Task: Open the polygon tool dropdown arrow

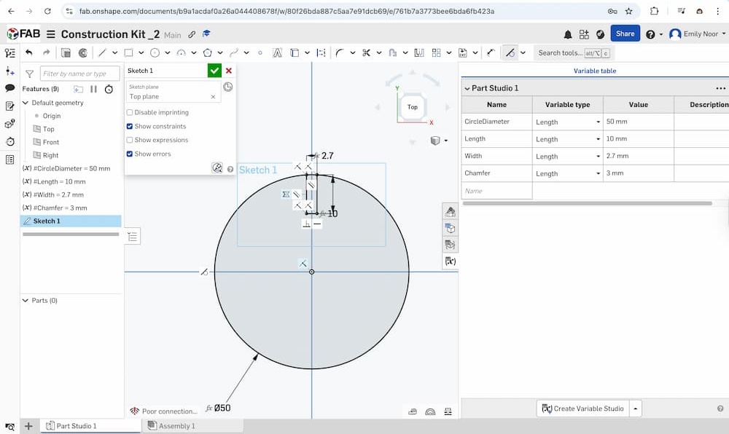Action: (x=220, y=53)
